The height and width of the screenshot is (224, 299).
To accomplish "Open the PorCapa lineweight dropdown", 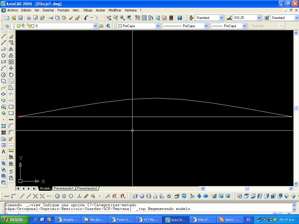I will click(x=244, y=26).
